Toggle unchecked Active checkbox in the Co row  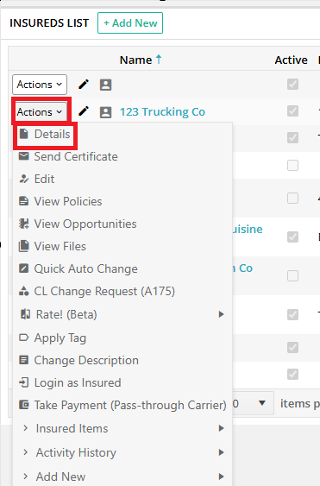(292, 275)
